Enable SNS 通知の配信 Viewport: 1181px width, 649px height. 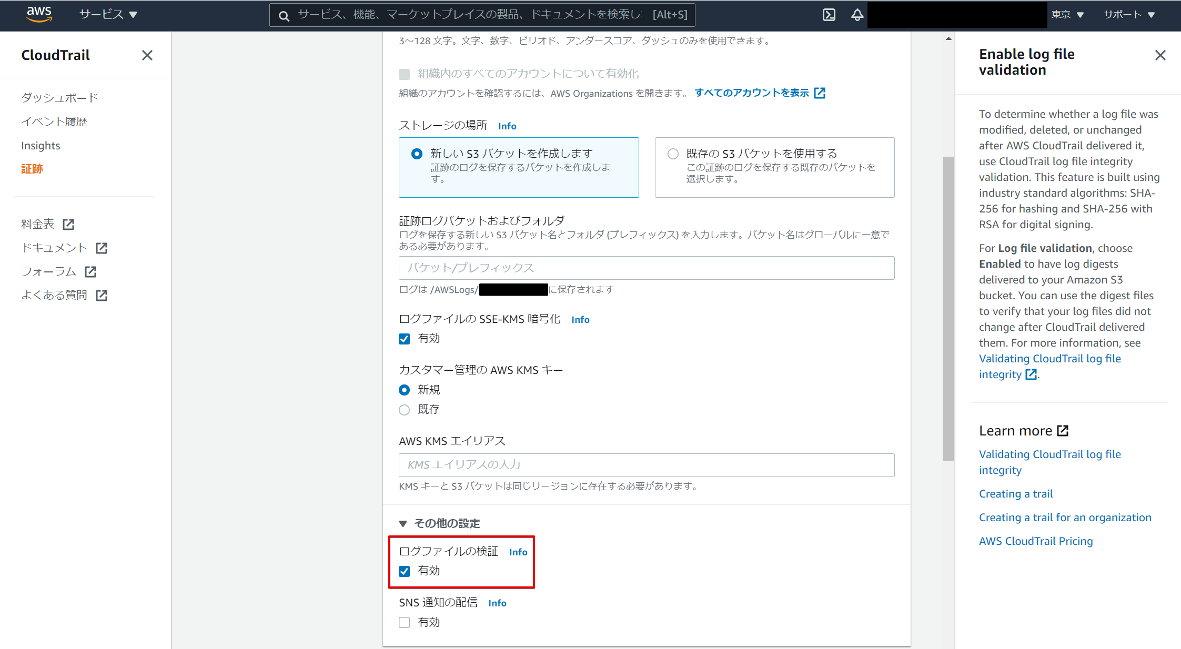pos(404,622)
